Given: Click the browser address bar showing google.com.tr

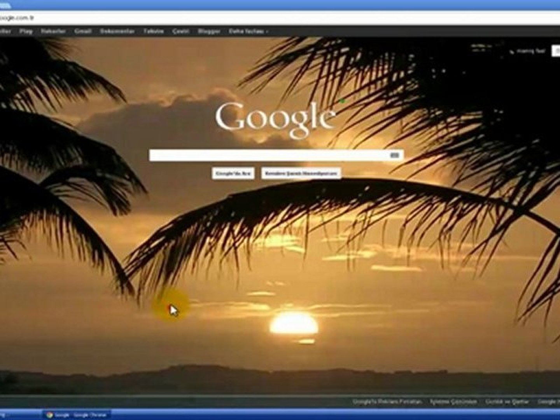Looking at the screenshot, I should [280, 18].
